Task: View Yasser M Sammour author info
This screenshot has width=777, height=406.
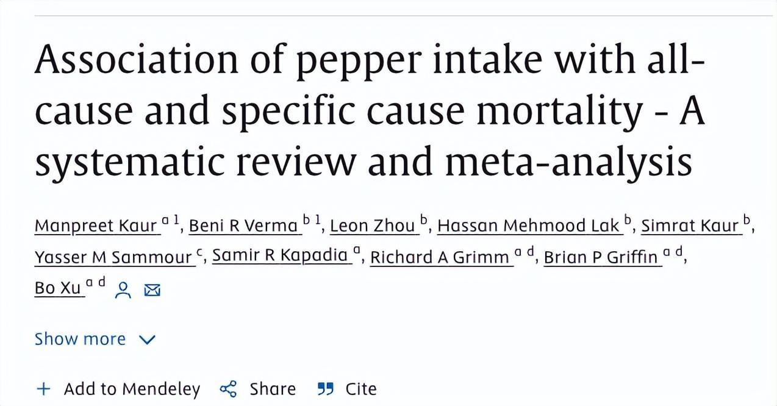Action: pos(113,258)
